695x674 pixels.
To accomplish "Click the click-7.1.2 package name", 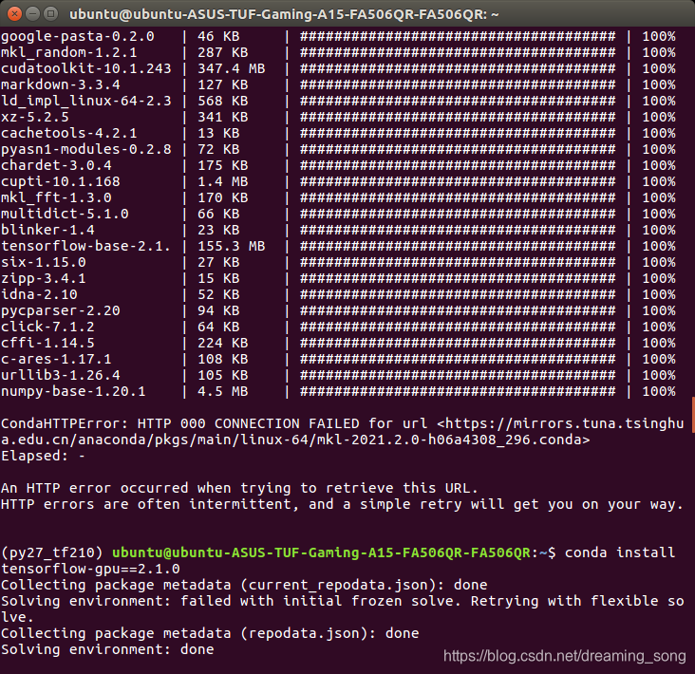I will [x=47, y=327].
